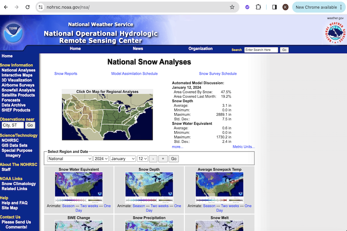Open 3D Visualization sidebar link
The height and width of the screenshot is (231, 347).
coord(17,80)
